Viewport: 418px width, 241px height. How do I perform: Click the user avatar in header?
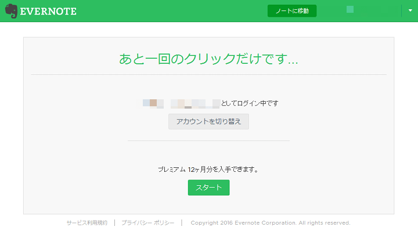350,10
